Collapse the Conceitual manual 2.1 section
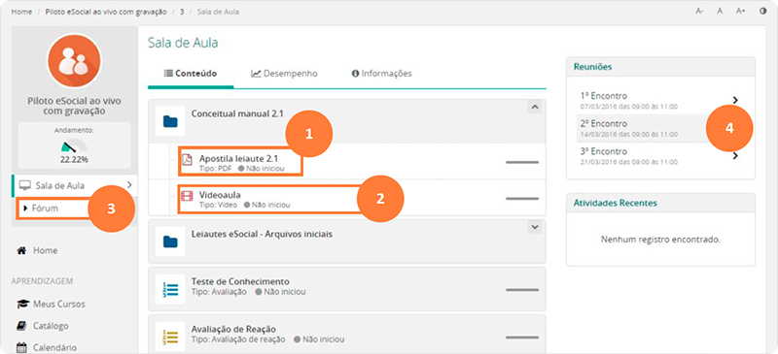 click(534, 107)
